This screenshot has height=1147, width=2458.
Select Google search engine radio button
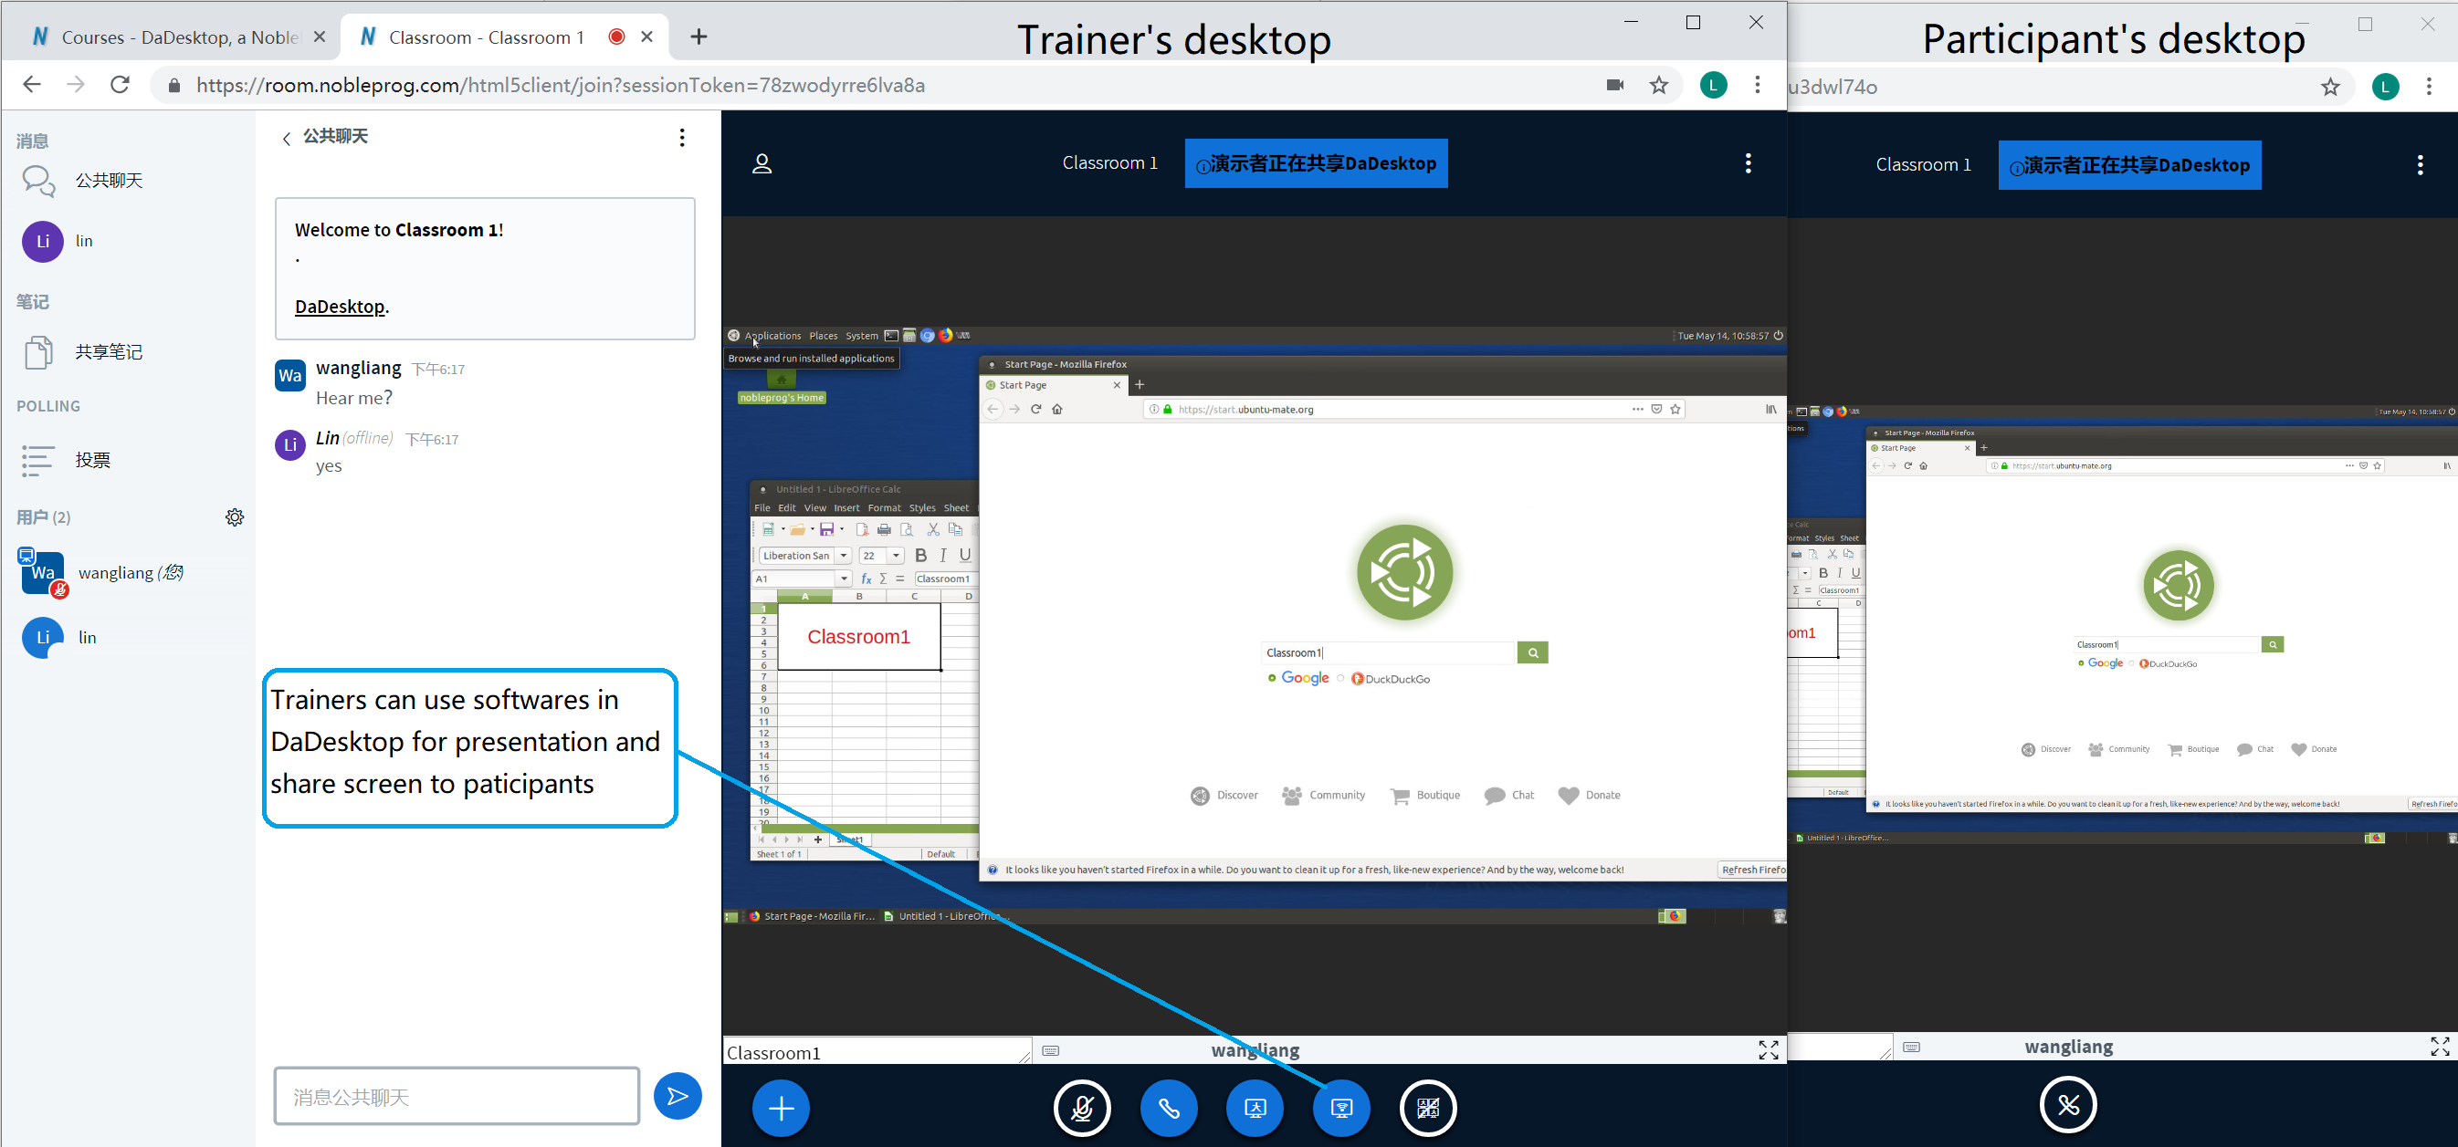(1272, 678)
